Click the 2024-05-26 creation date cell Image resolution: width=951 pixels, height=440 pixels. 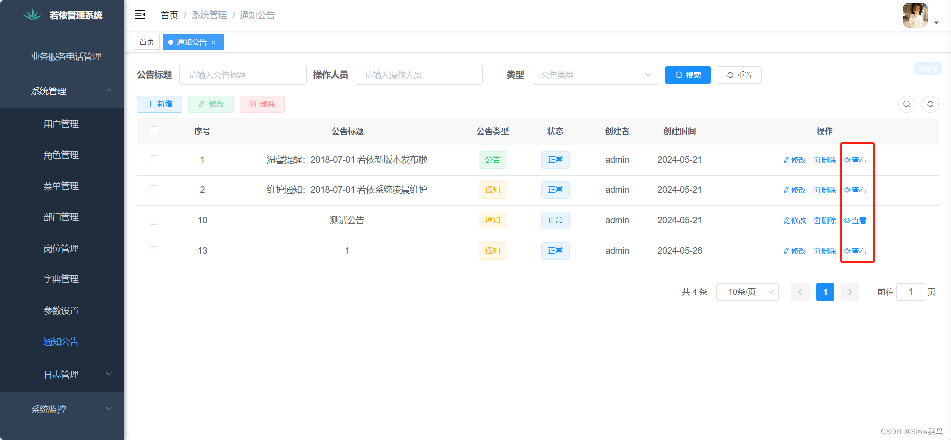coord(680,251)
